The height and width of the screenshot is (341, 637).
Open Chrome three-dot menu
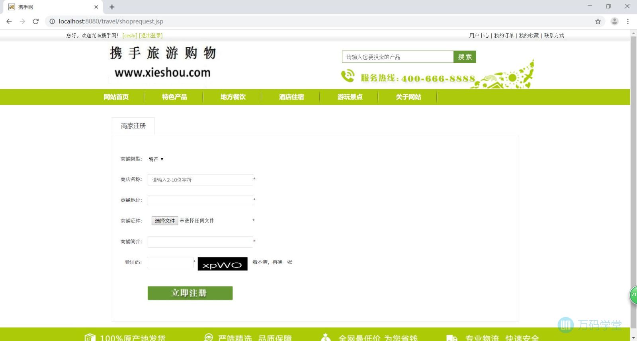tap(628, 21)
